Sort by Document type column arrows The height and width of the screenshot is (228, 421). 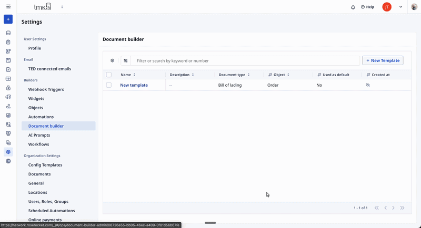point(248,75)
